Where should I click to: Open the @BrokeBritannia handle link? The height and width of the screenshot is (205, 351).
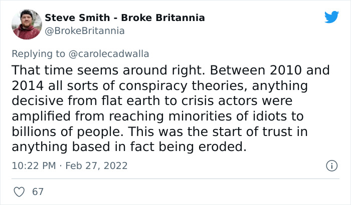click(x=85, y=30)
